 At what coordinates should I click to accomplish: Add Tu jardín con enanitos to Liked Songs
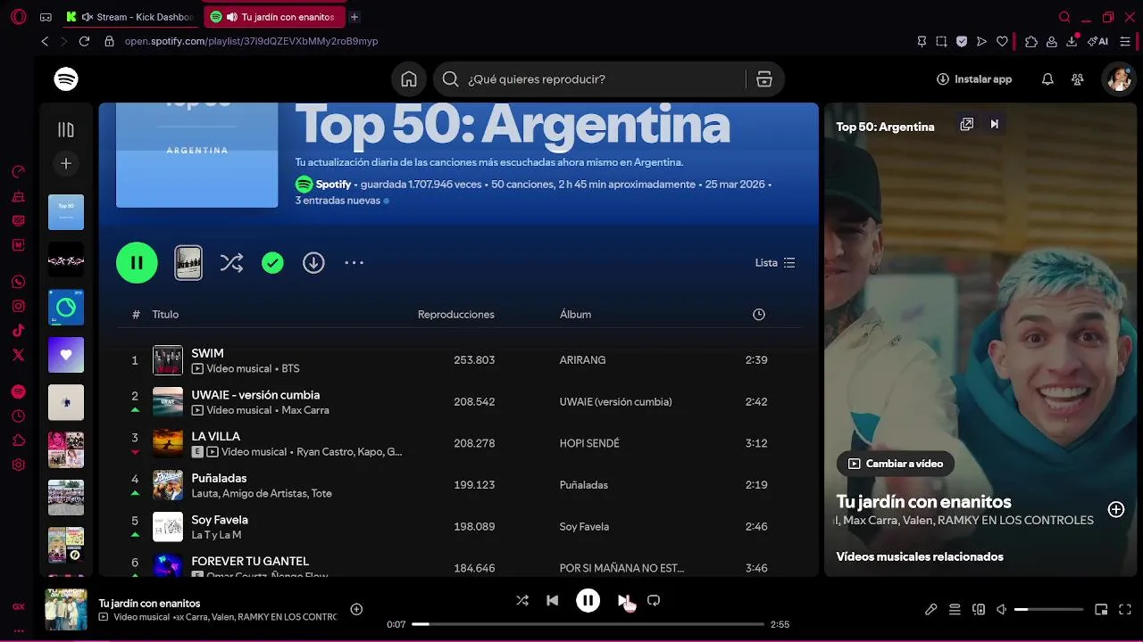click(356, 610)
